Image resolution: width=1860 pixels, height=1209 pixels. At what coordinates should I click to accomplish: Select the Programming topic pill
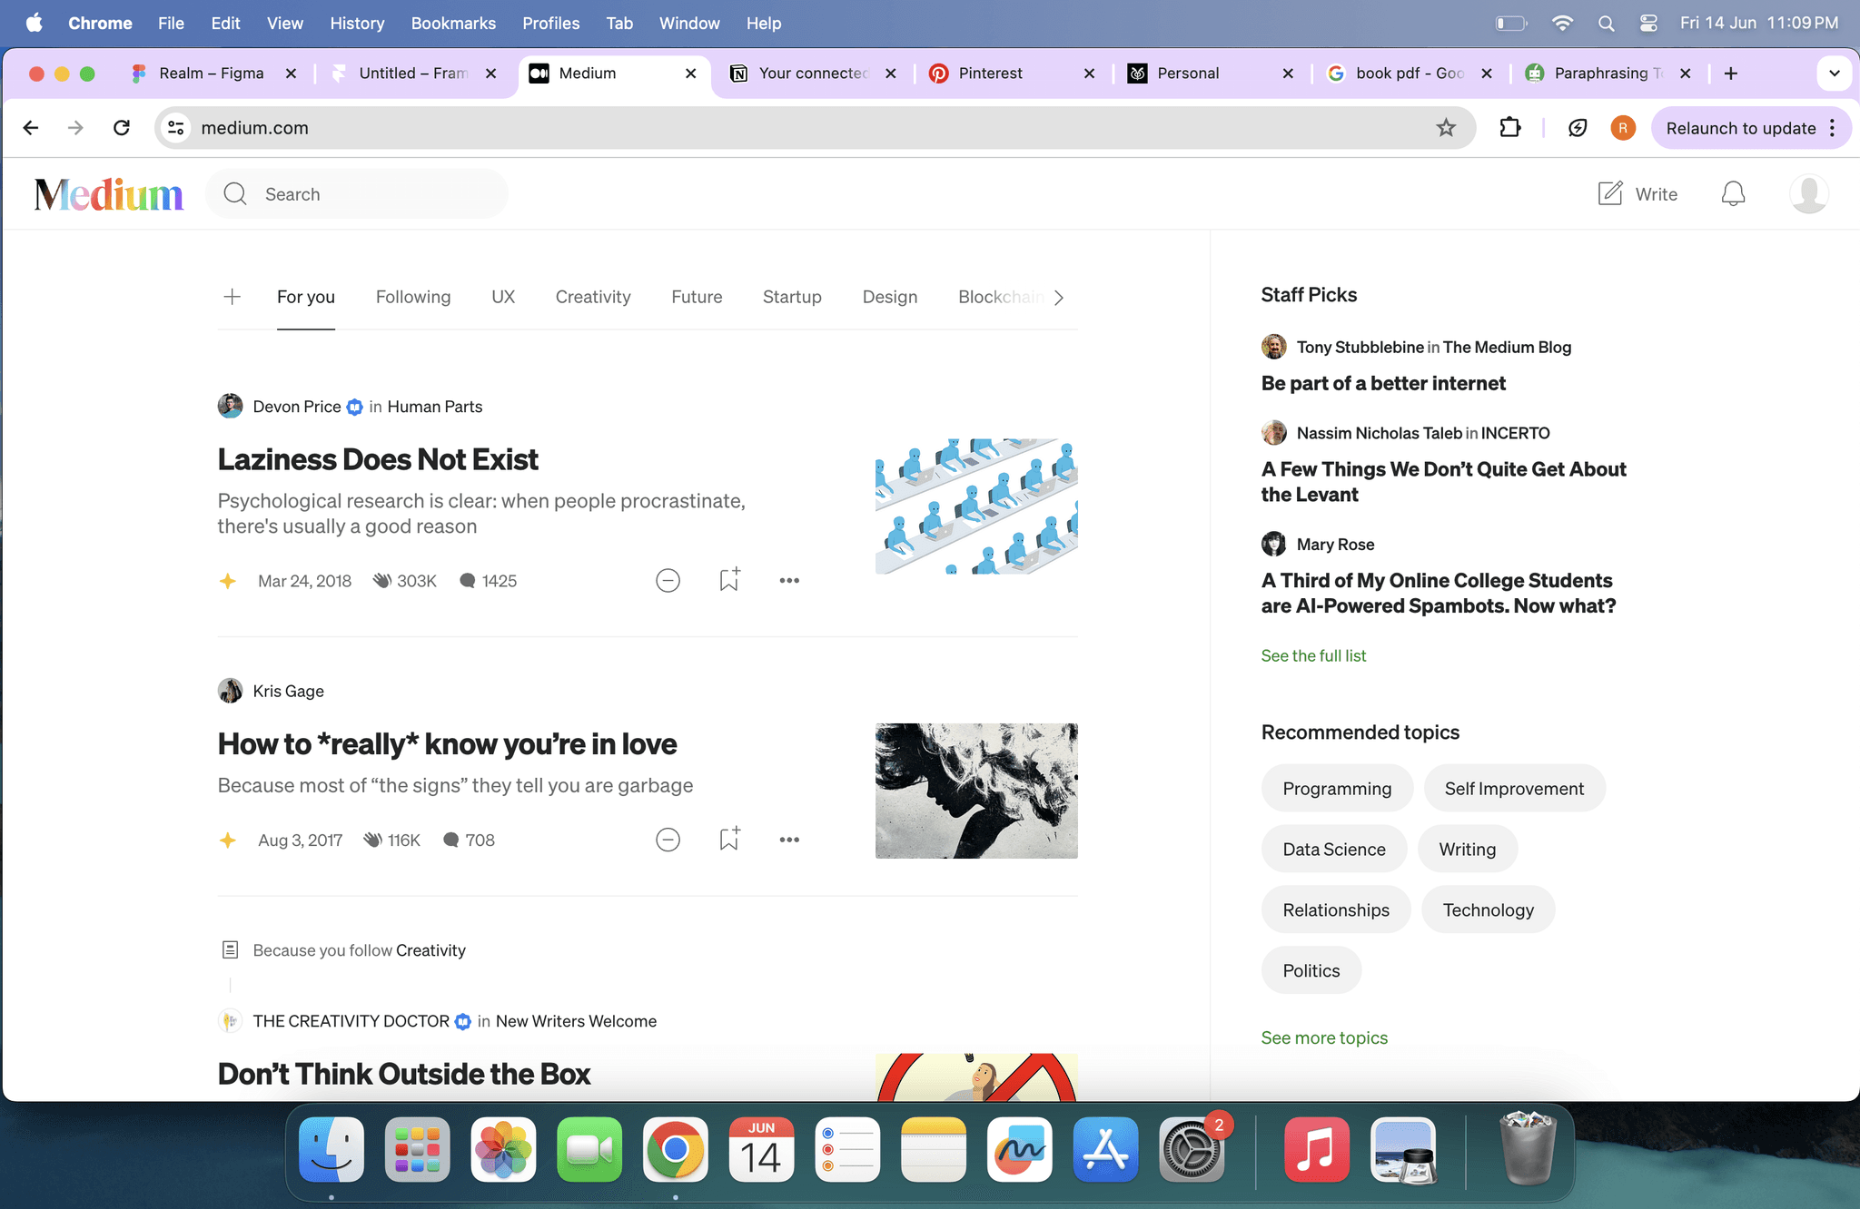coord(1337,788)
